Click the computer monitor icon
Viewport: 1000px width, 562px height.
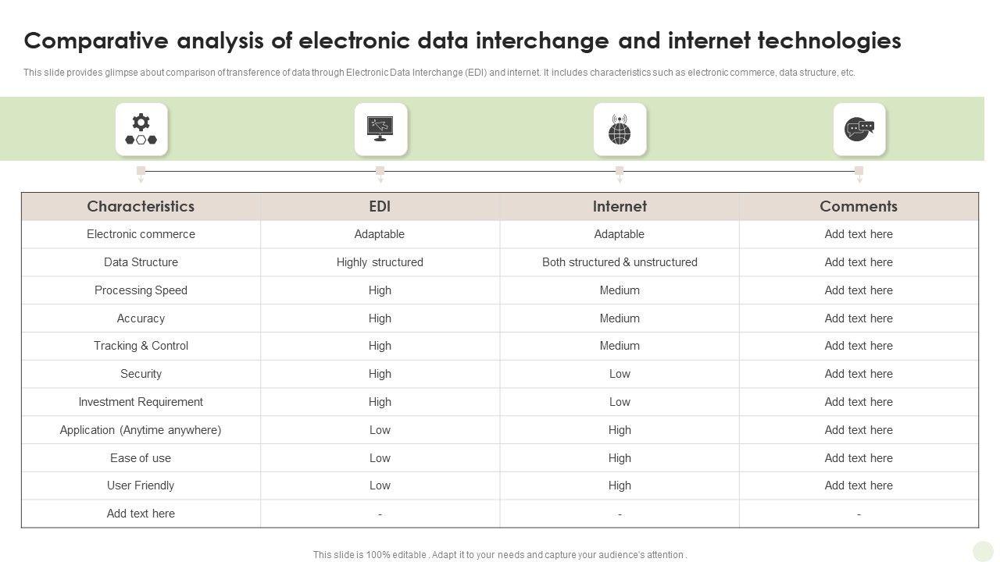380,130
